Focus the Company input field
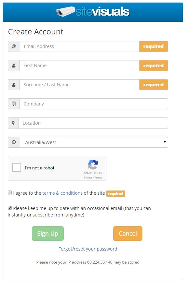This screenshot has width=186, height=283. pos(94,104)
